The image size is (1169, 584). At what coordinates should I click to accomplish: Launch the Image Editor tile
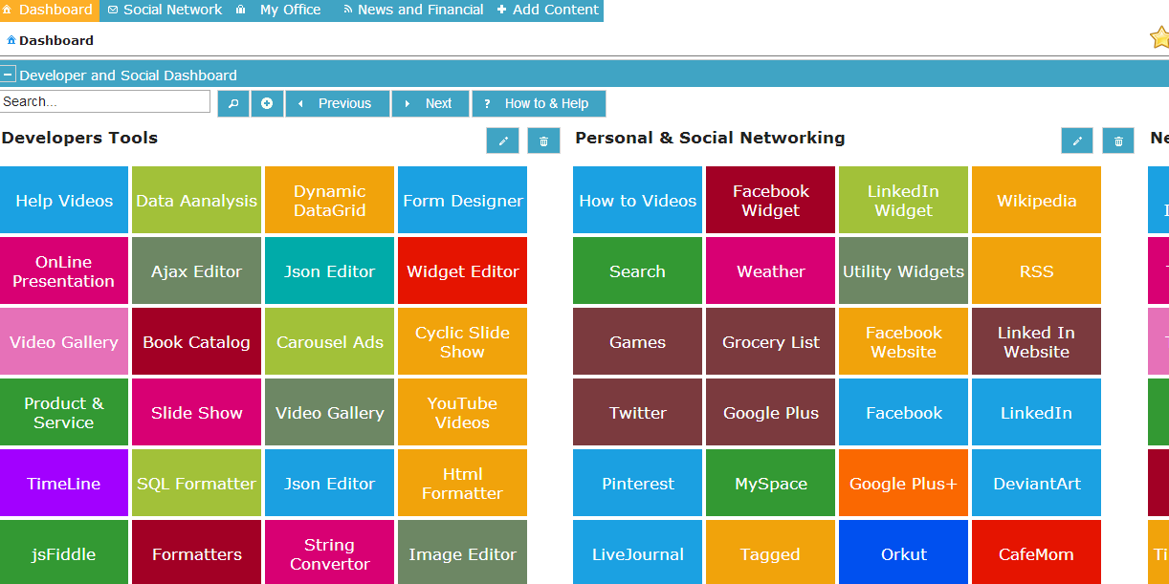(462, 552)
